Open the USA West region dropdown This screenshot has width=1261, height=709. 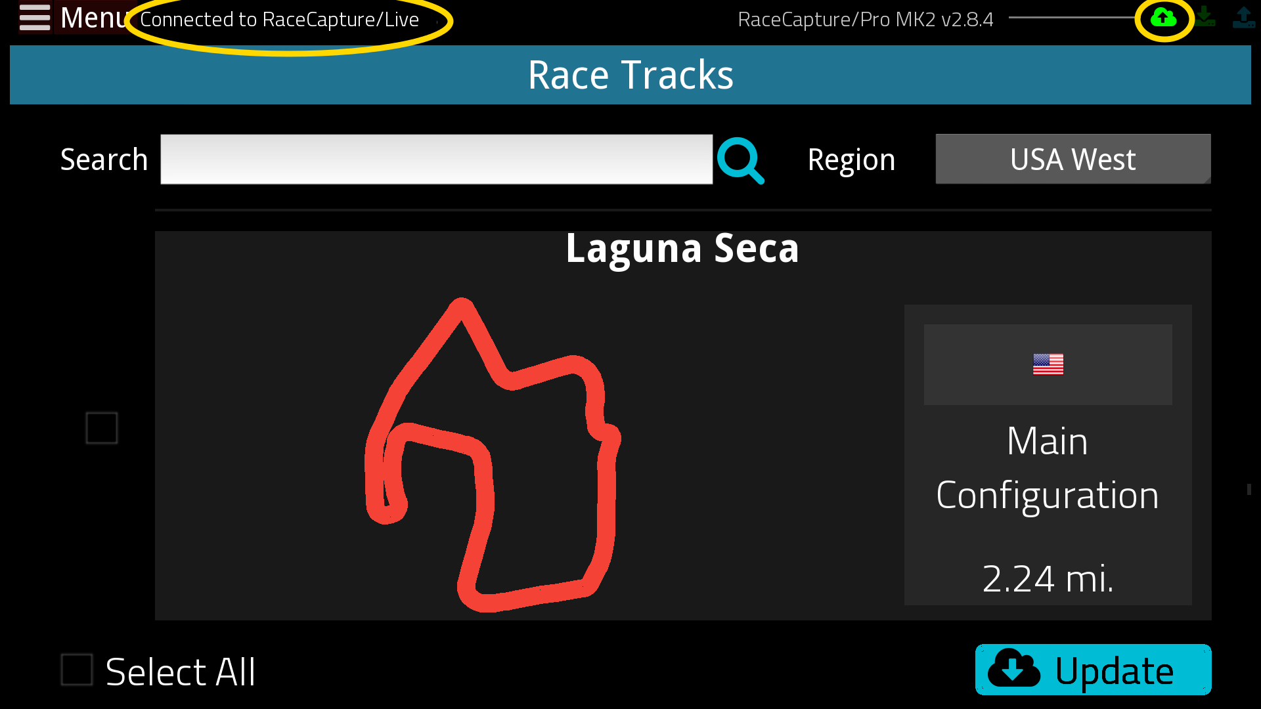(x=1073, y=160)
